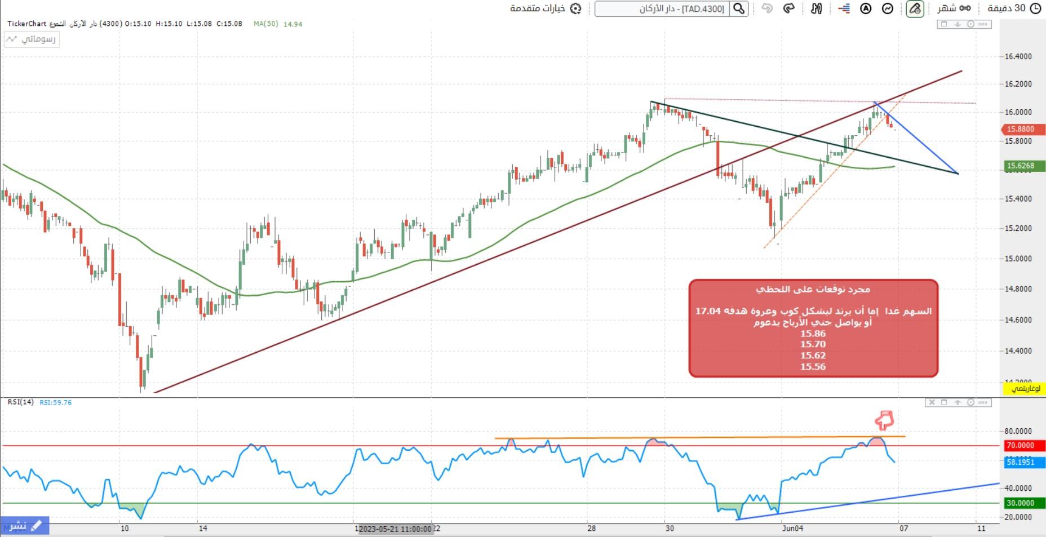
Task: Click the search magnifier icon beside symbol field
Action: pyautogui.click(x=739, y=8)
